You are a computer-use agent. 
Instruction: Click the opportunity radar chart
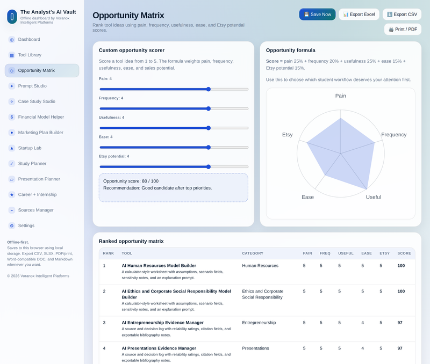(x=341, y=154)
